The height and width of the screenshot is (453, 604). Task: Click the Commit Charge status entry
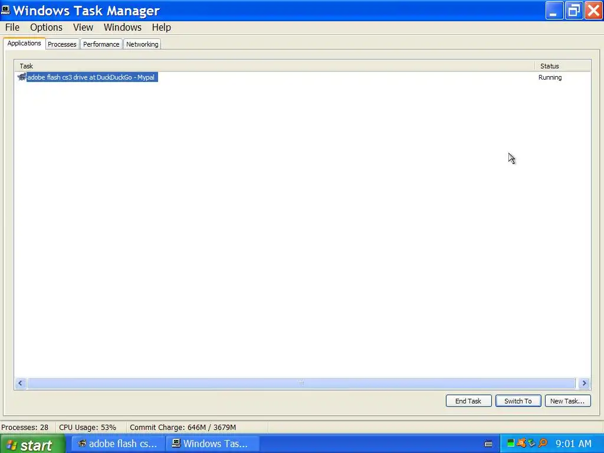pos(183,427)
